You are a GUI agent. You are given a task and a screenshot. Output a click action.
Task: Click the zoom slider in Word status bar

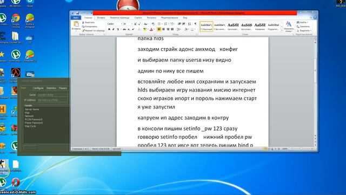point(301,149)
